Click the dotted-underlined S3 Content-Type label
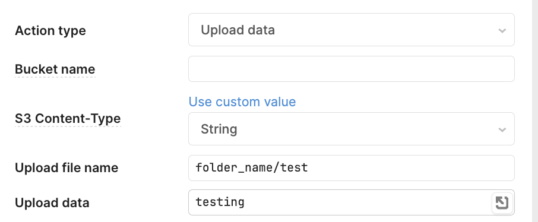The height and width of the screenshot is (222, 538). (68, 118)
